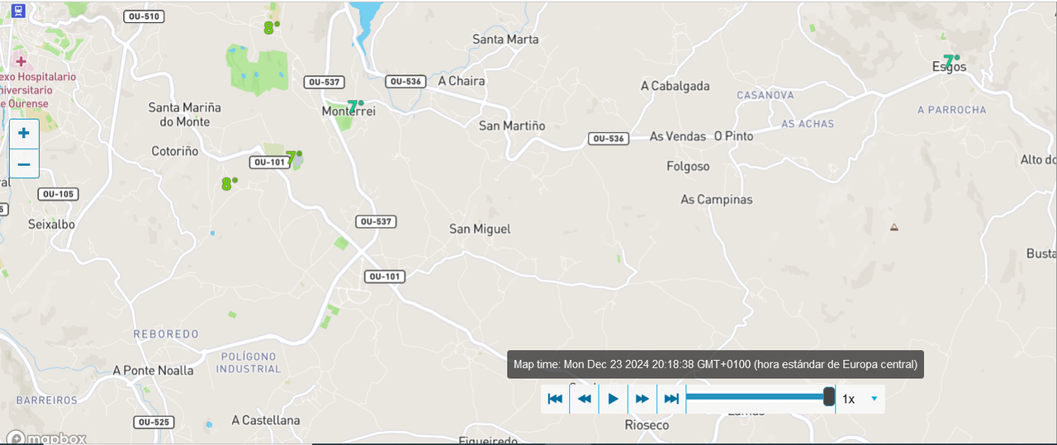Select the 7° marker beside OU-101 shield
The width and height of the screenshot is (1057, 445).
coord(293,156)
